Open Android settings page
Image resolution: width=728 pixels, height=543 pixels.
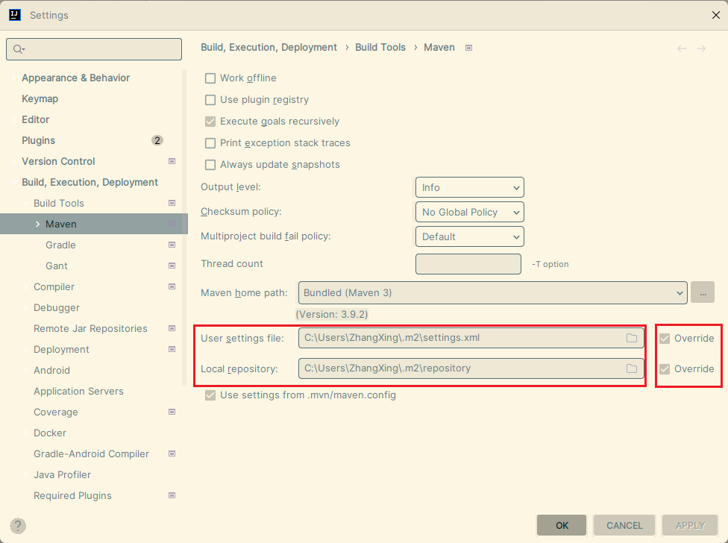tap(51, 371)
